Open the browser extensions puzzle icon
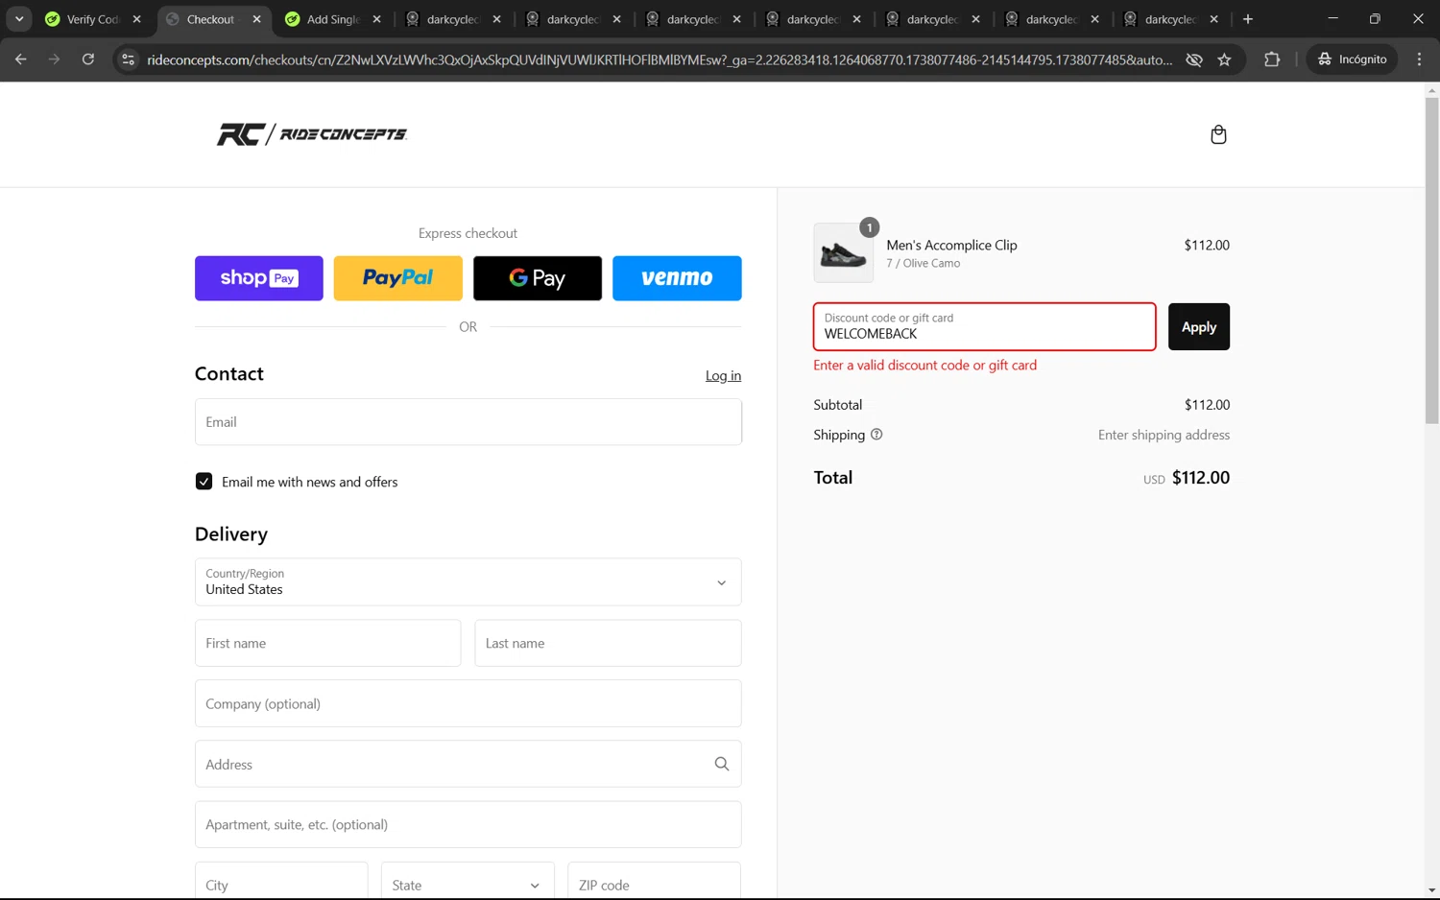The height and width of the screenshot is (900, 1440). coord(1272,59)
